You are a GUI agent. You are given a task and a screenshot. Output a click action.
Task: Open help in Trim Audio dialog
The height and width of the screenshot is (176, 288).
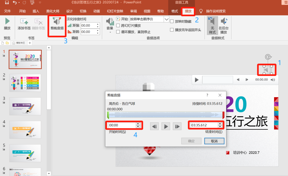coord(207,95)
